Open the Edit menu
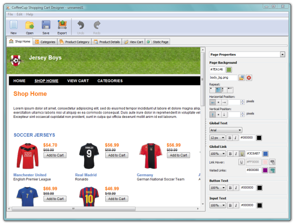Screen dimensions: 295x224 [19, 14]
